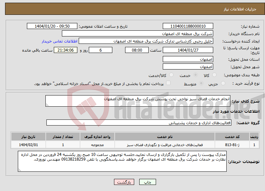
Task: Click the remaining time 21:34:06 field
Action: click(x=66, y=50)
